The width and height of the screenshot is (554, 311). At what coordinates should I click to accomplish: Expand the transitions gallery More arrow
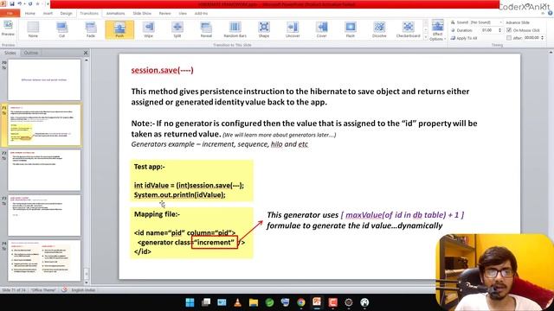tap(425, 37)
